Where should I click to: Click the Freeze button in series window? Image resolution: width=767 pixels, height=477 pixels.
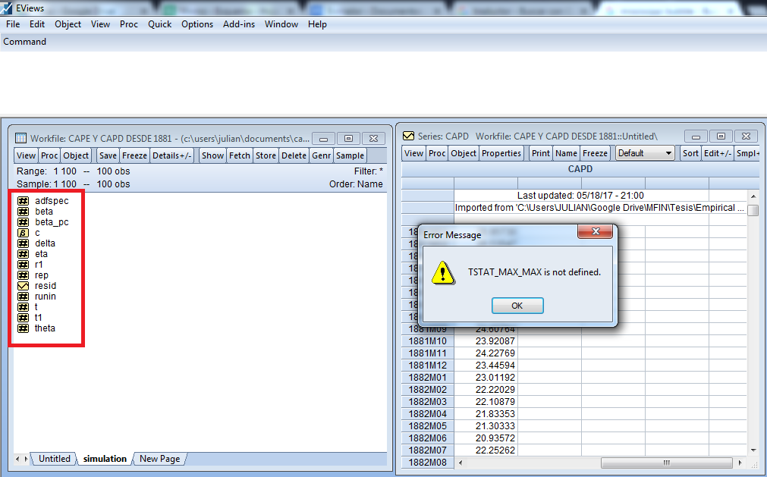click(x=595, y=153)
